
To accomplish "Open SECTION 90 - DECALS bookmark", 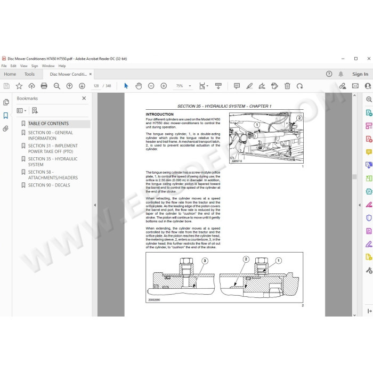I will 49,185.
